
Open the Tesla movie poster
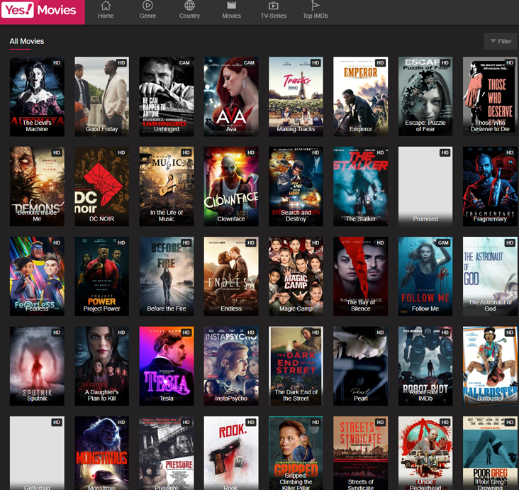click(167, 366)
